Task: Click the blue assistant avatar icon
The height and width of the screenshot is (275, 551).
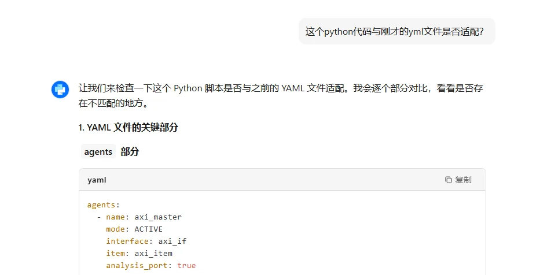Action: pos(60,89)
